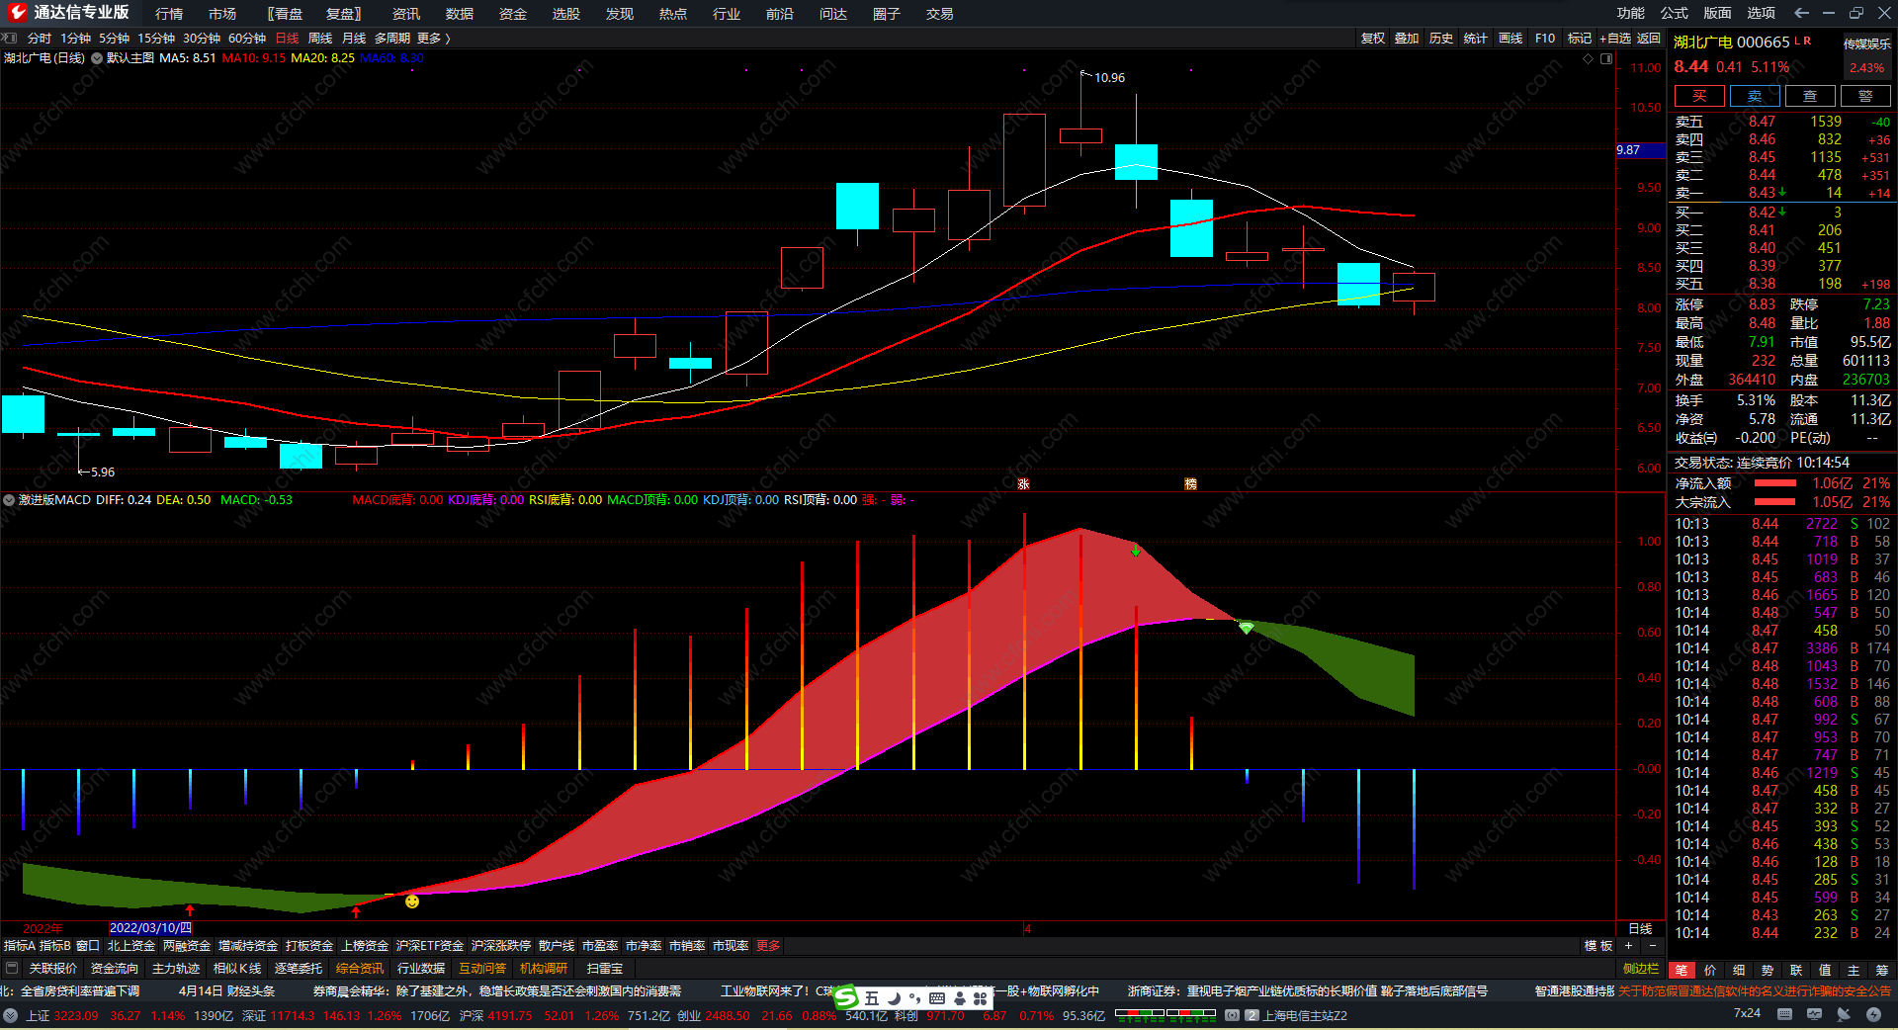
Task: Toggle the side panel layout icon
Action: pos(1606,58)
